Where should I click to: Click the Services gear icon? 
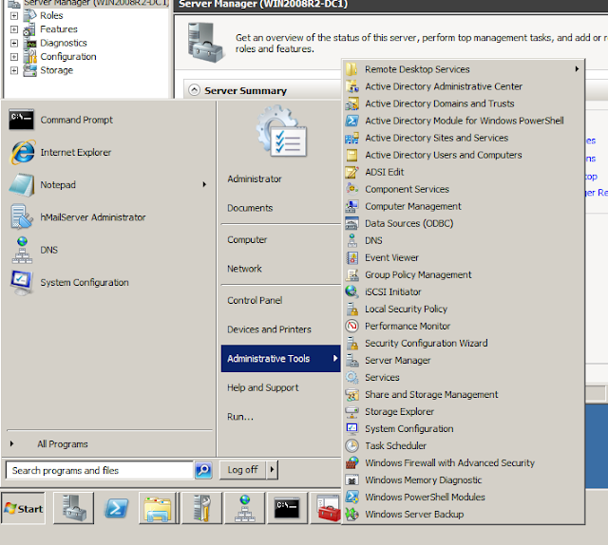click(x=352, y=377)
